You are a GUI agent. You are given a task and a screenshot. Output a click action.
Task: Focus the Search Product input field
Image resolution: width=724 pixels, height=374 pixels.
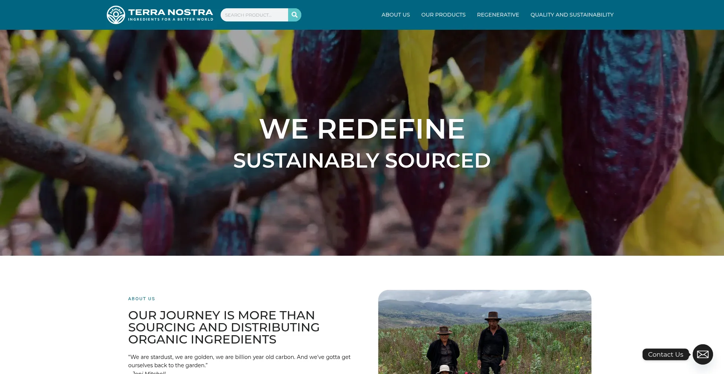pyautogui.click(x=255, y=15)
